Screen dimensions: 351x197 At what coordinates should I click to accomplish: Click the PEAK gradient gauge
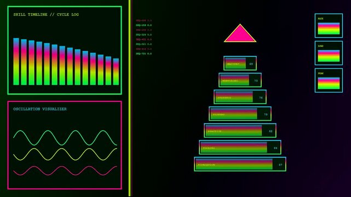(329, 83)
